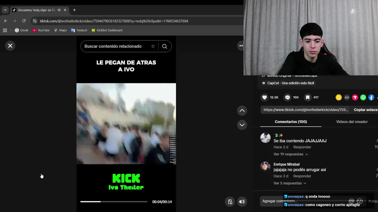Click the video to pause playback
Image resolution: width=378 pixels, height=212 pixels.
click(126, 124)
